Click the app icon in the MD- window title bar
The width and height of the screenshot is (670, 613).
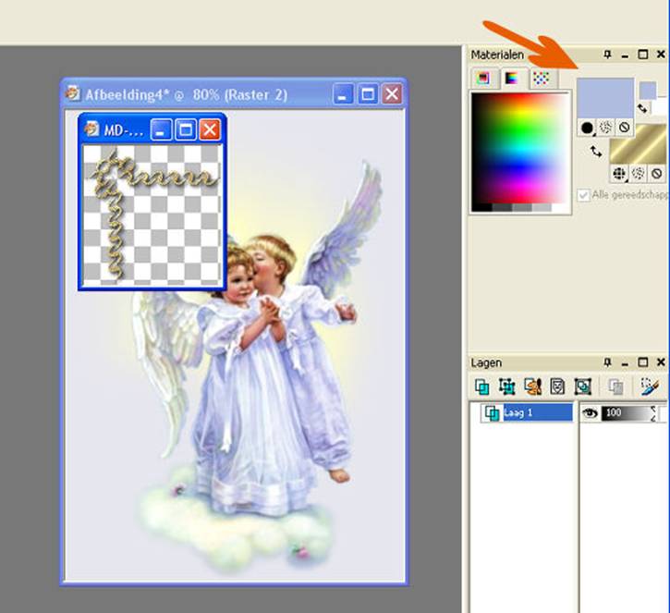coord(91,129)
